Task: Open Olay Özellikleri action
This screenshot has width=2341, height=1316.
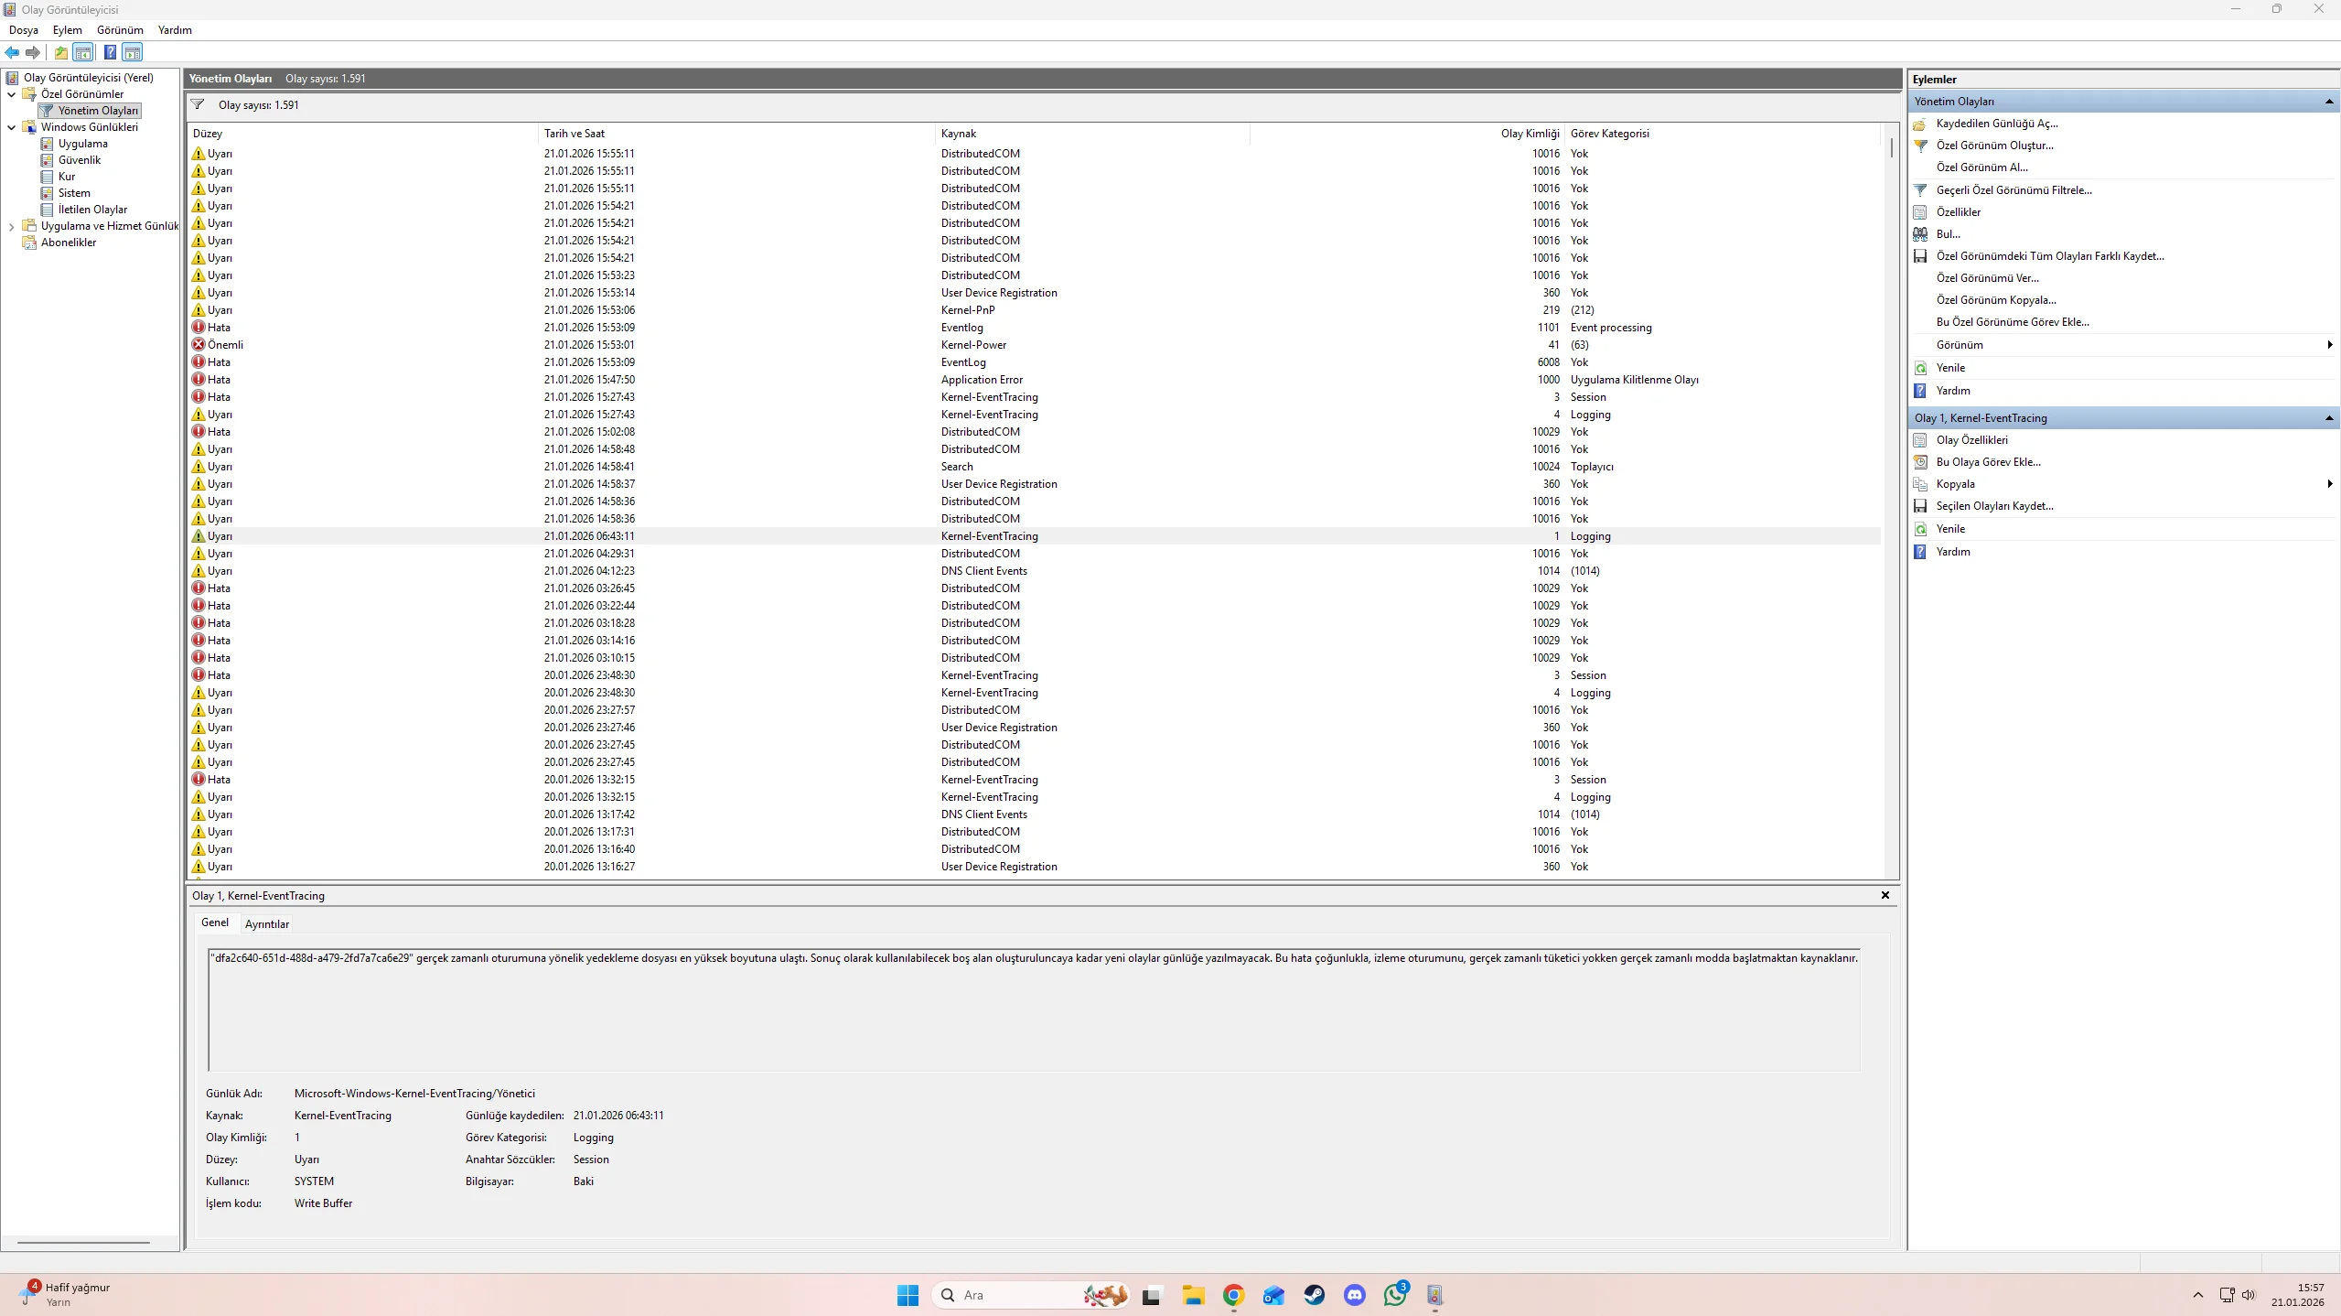Action: click(x=1971, y=440)
